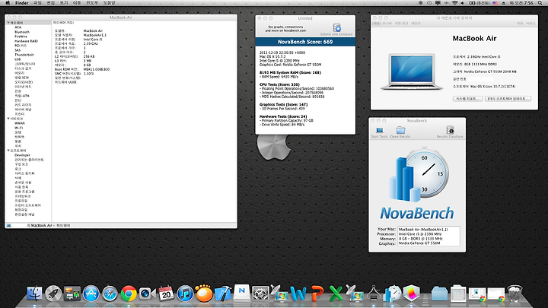Image resolution: width=548 pixels, height=308 pixels.
Task: Open the Finder menu
Action: tap(21, 3)
